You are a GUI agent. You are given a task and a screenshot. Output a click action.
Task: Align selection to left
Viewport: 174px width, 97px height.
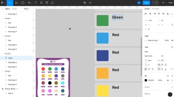tap(146, 14)
